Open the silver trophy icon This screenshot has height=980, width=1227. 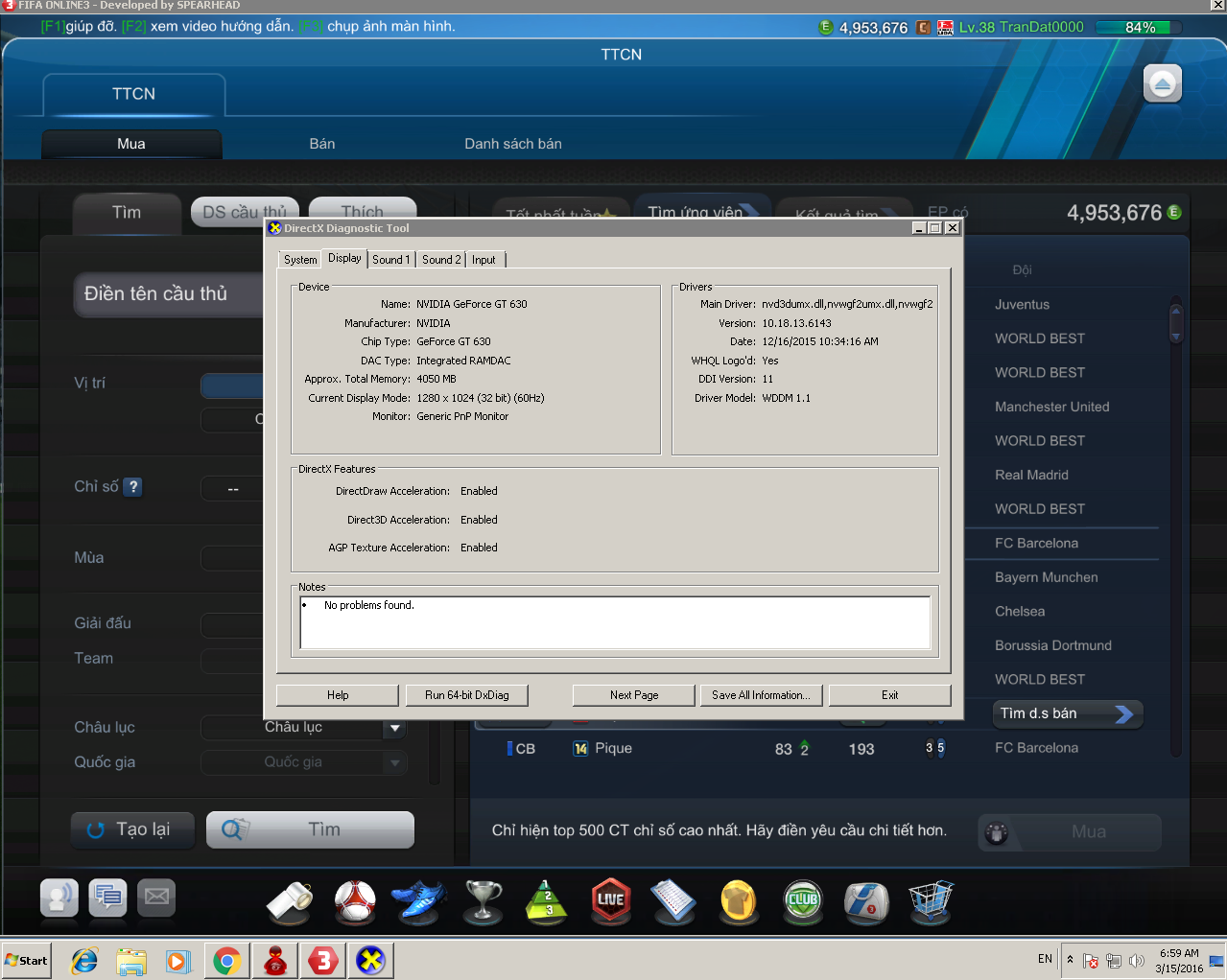(x=483, y=901)
